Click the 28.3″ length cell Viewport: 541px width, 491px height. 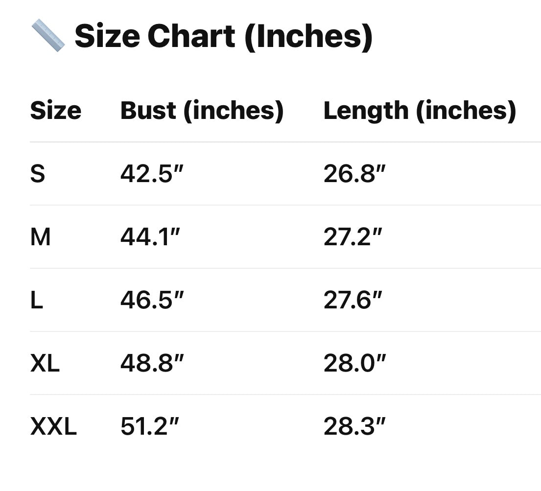(354, 427)
